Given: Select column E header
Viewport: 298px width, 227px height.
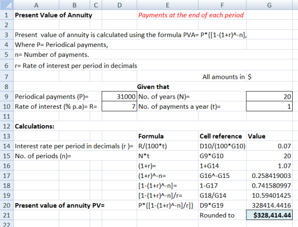Looking at the screenshot, I should (x=168, y=5).
